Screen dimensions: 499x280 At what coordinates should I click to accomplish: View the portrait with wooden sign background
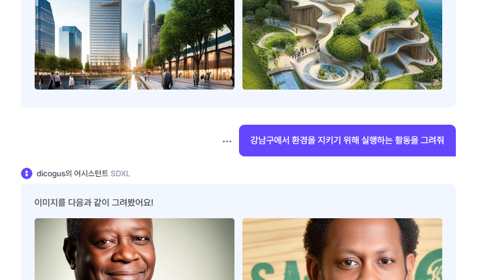point(342,249)
